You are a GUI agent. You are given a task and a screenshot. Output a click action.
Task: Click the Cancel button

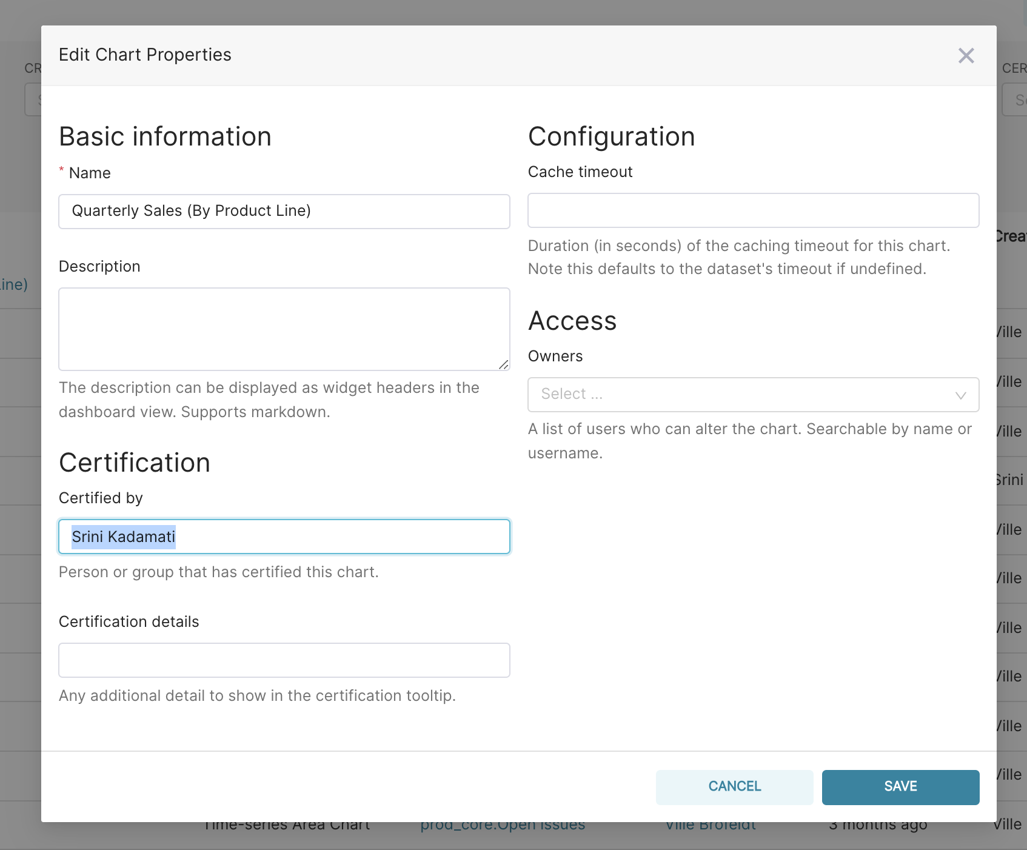(734, 786)
